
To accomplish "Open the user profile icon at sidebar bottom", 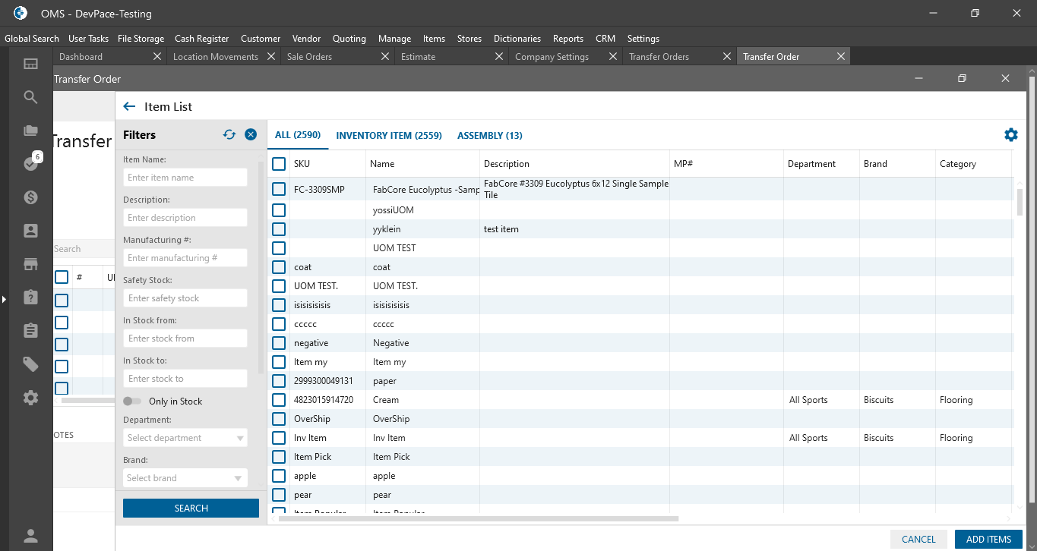I will (30, 536).
